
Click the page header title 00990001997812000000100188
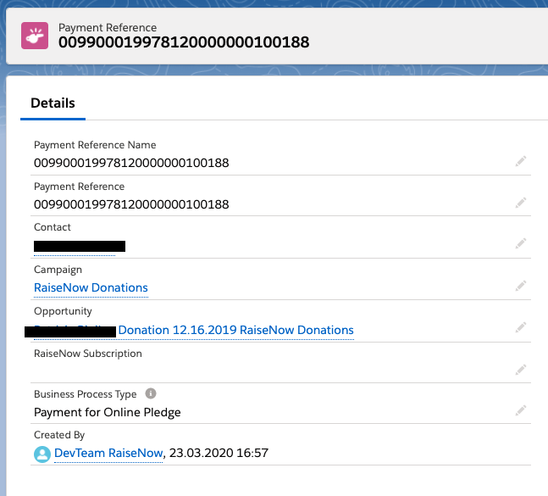coord(184,42)
